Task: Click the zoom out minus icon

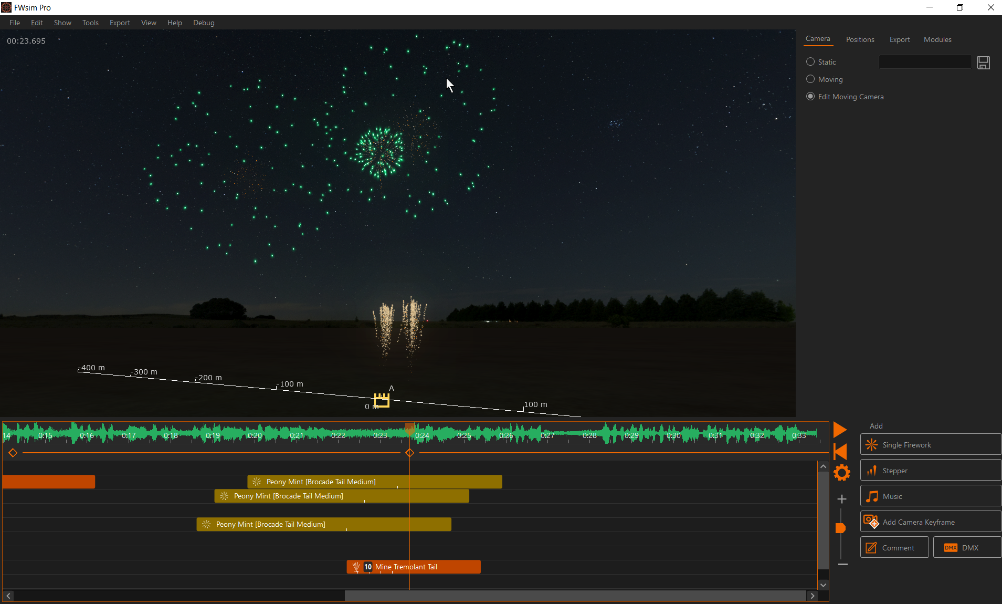Action: pos(842,565)
